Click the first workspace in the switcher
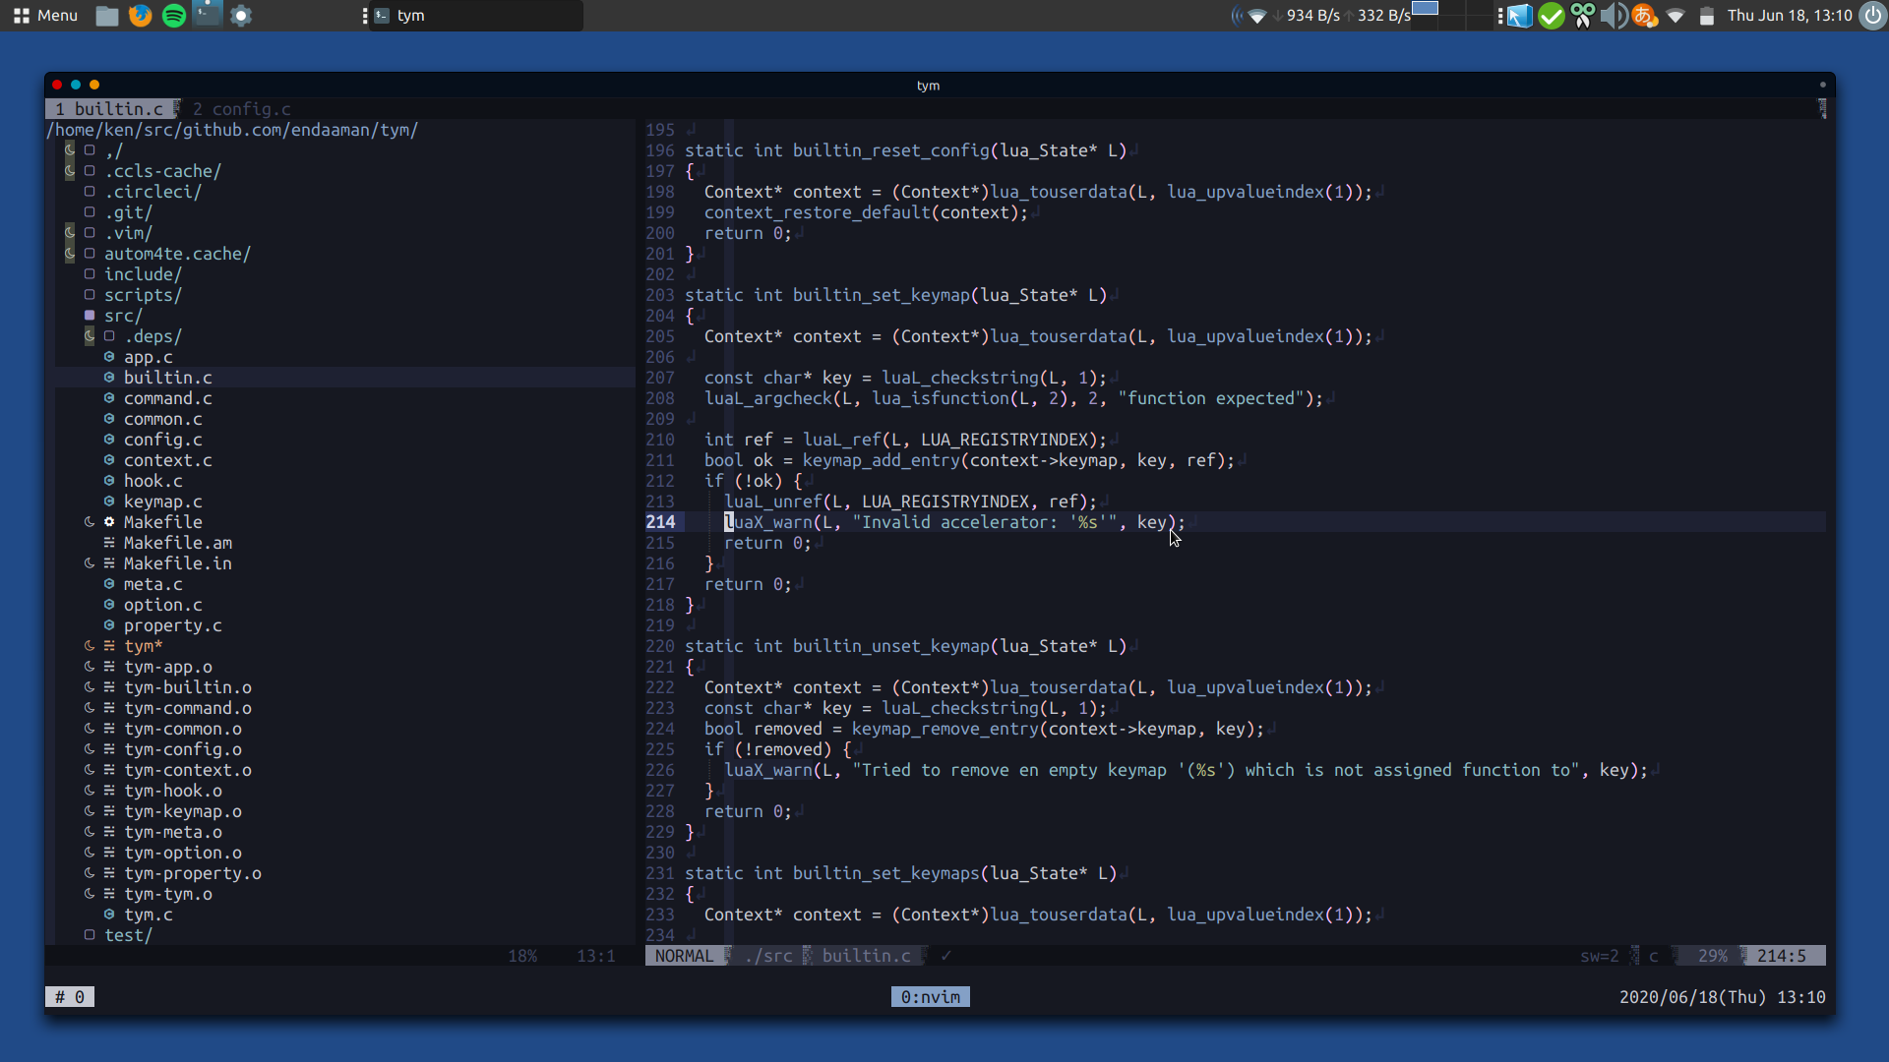The image size is (1889, 1062). [1425, 9]
